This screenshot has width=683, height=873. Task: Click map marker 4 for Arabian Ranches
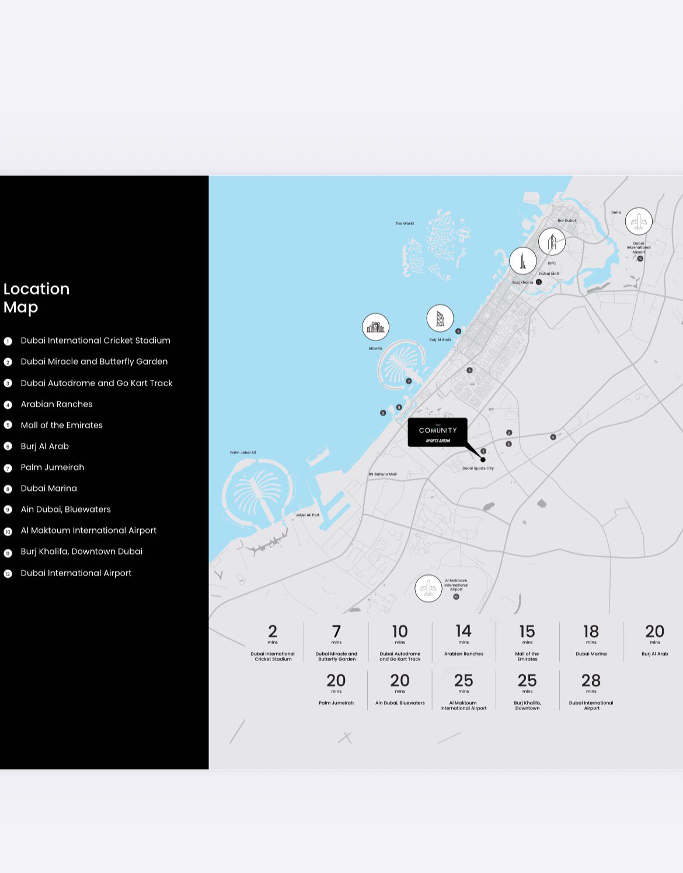(553, 437)
